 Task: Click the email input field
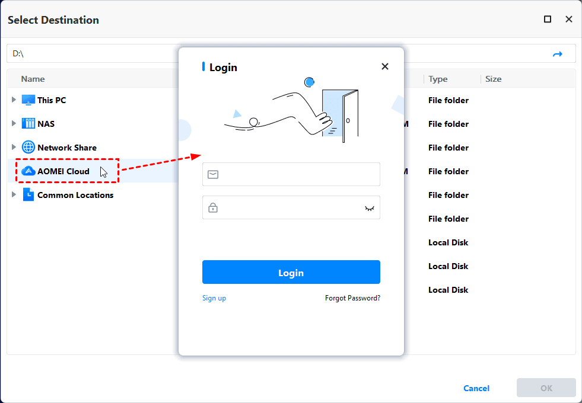pos(291,174)
